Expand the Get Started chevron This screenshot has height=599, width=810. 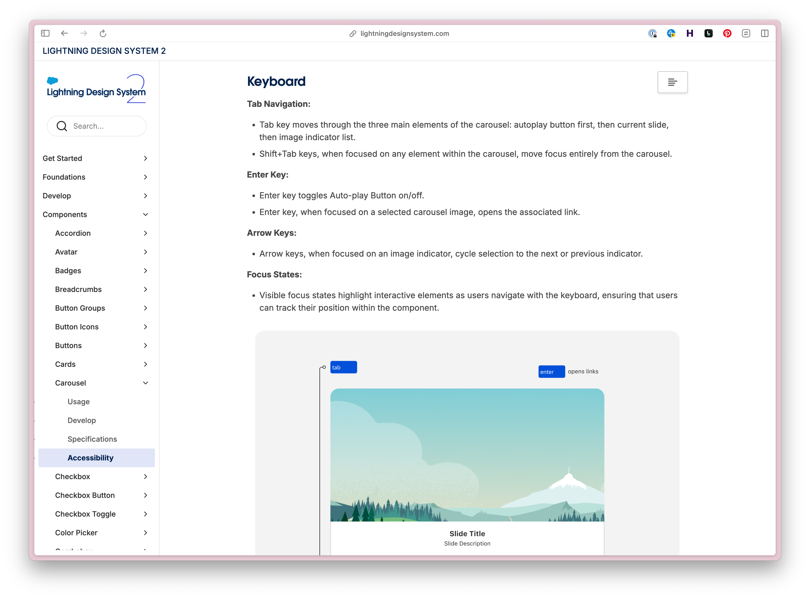pyautogui.click(x=145, y=158)
